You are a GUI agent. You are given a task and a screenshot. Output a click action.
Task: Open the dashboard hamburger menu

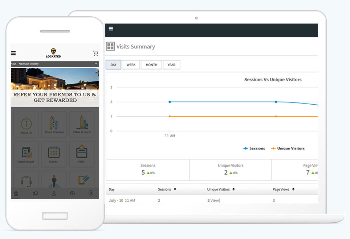point(111,29)
